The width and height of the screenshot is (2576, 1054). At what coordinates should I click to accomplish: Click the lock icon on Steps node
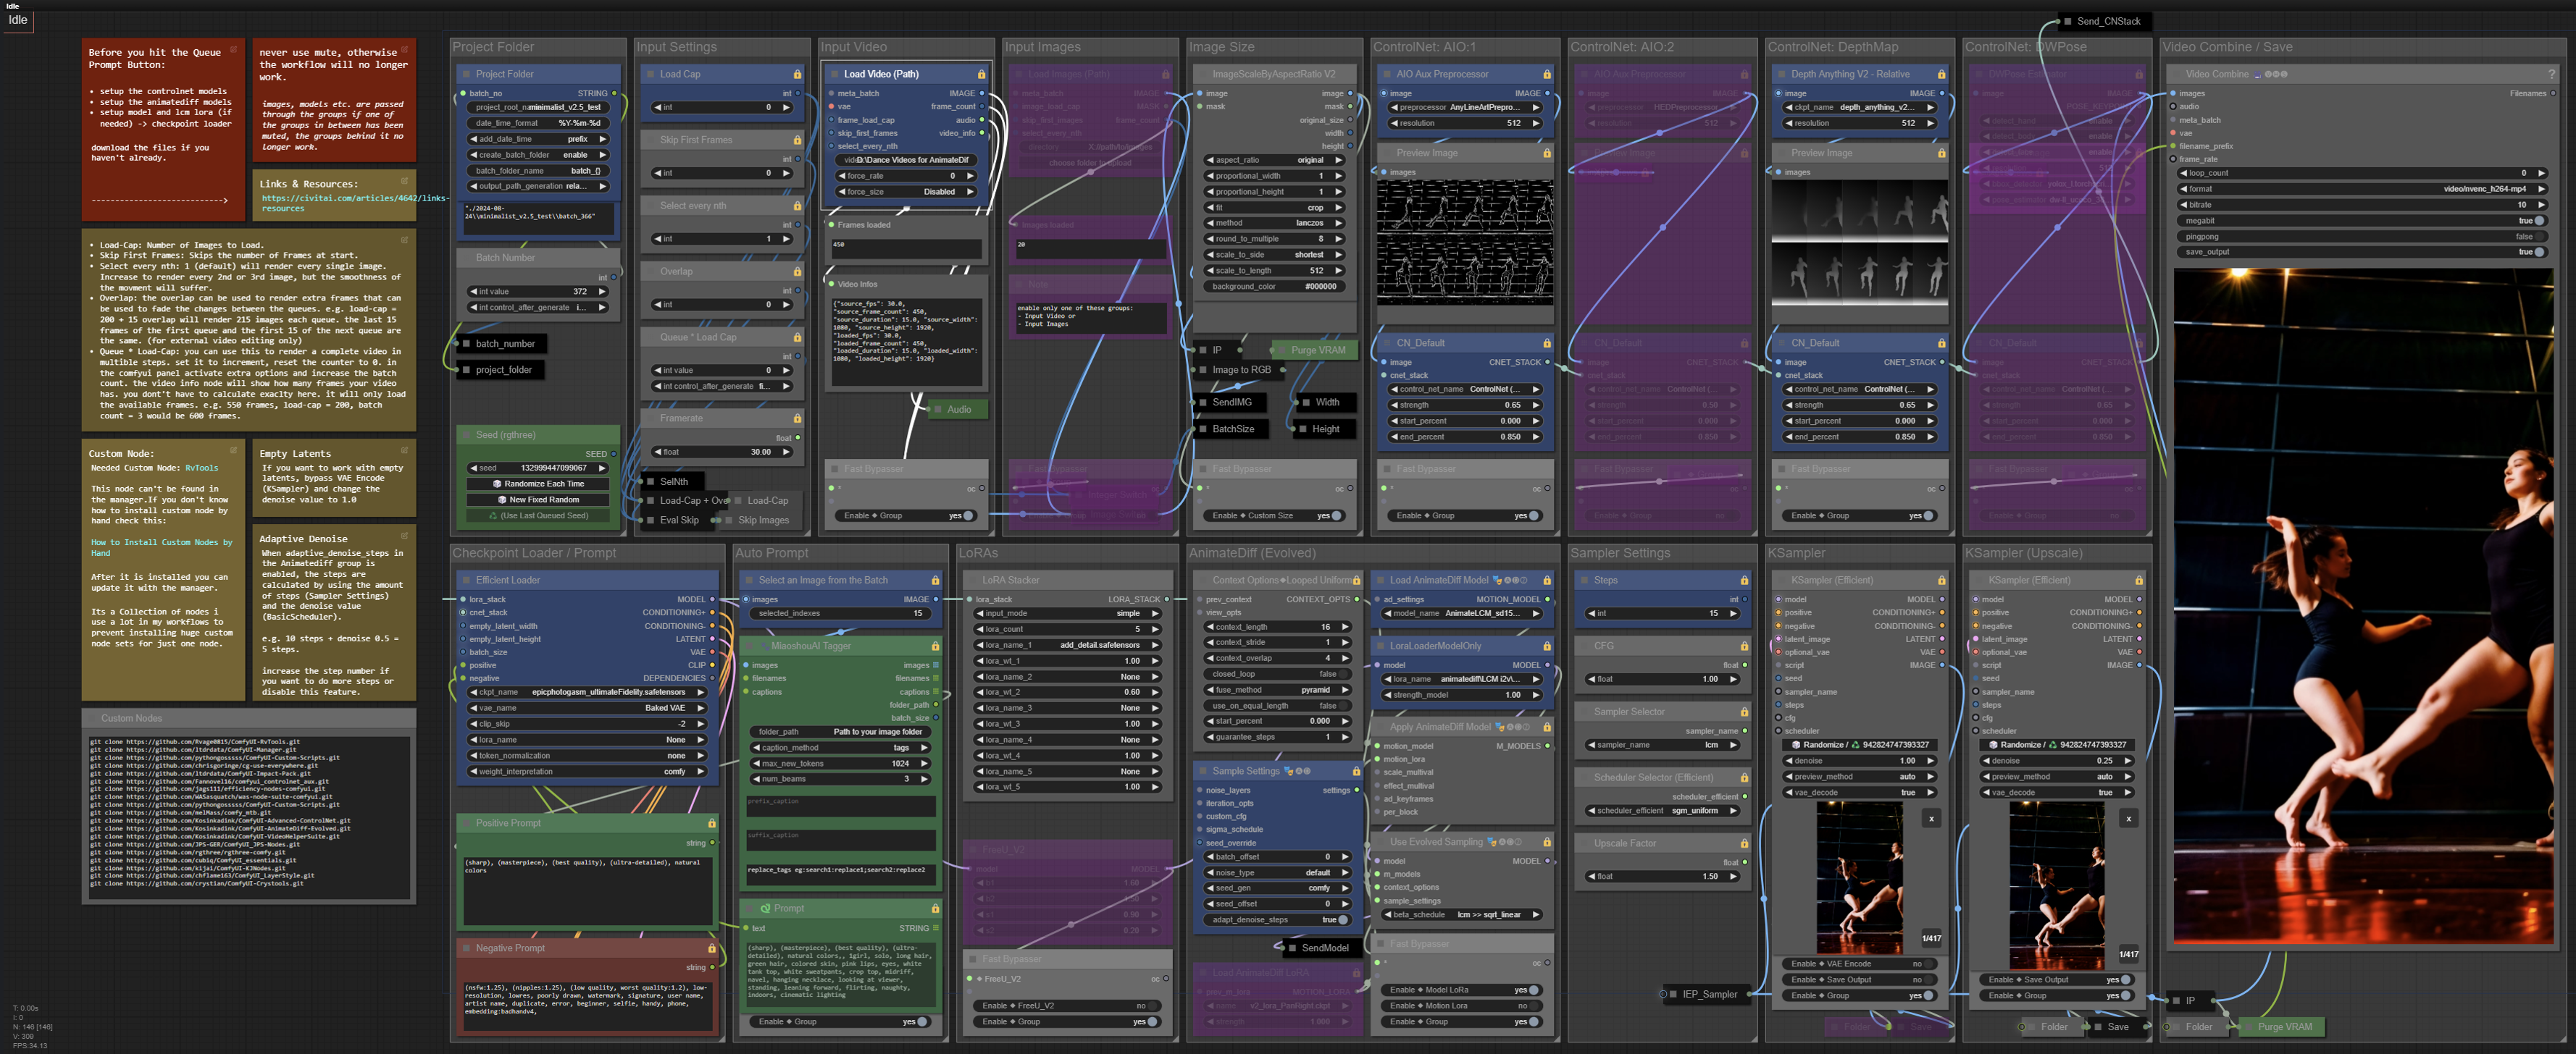(x=1744, y=581)
